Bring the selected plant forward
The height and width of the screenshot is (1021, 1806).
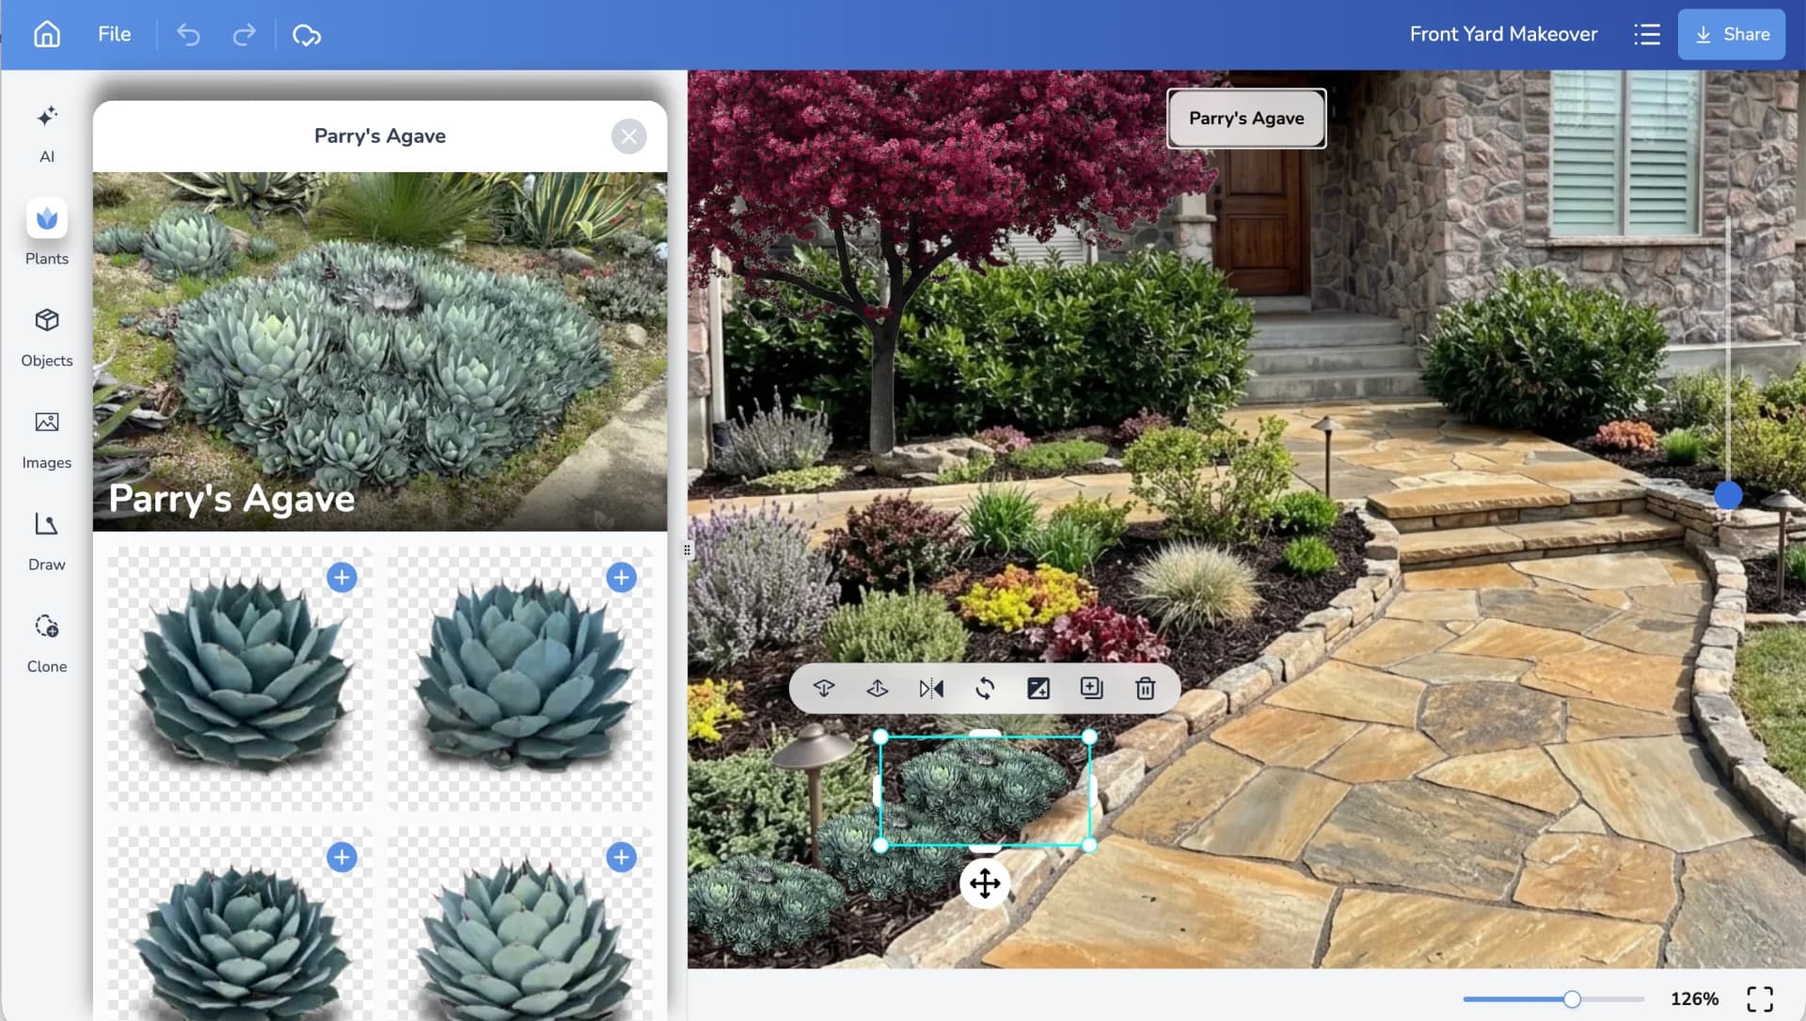click(x=877, y=689)
